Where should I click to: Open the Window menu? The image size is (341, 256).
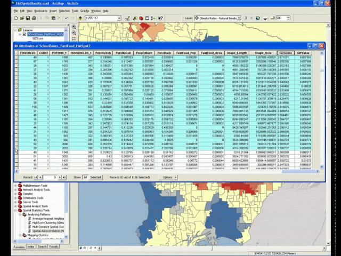pos(96,11)
